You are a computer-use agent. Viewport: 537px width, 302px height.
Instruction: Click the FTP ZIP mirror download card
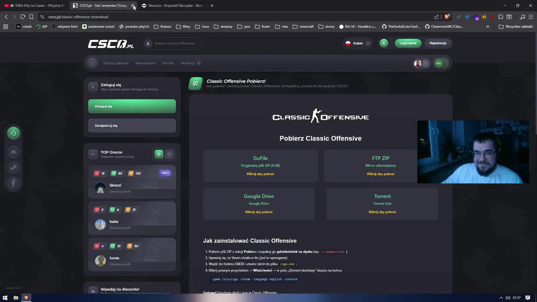[381, 166]
